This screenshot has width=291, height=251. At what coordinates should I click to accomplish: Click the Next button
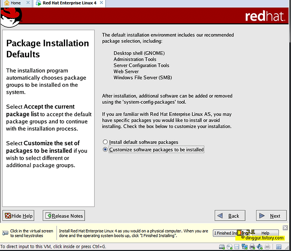click(271, 215)
